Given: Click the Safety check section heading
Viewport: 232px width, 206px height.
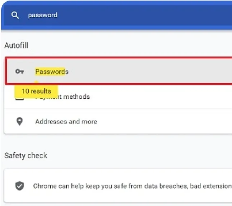Looking at the screenshot, I should click(25, 156).
